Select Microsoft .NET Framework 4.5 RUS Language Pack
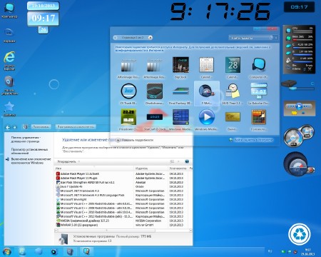321x257 pixels. 123,196
